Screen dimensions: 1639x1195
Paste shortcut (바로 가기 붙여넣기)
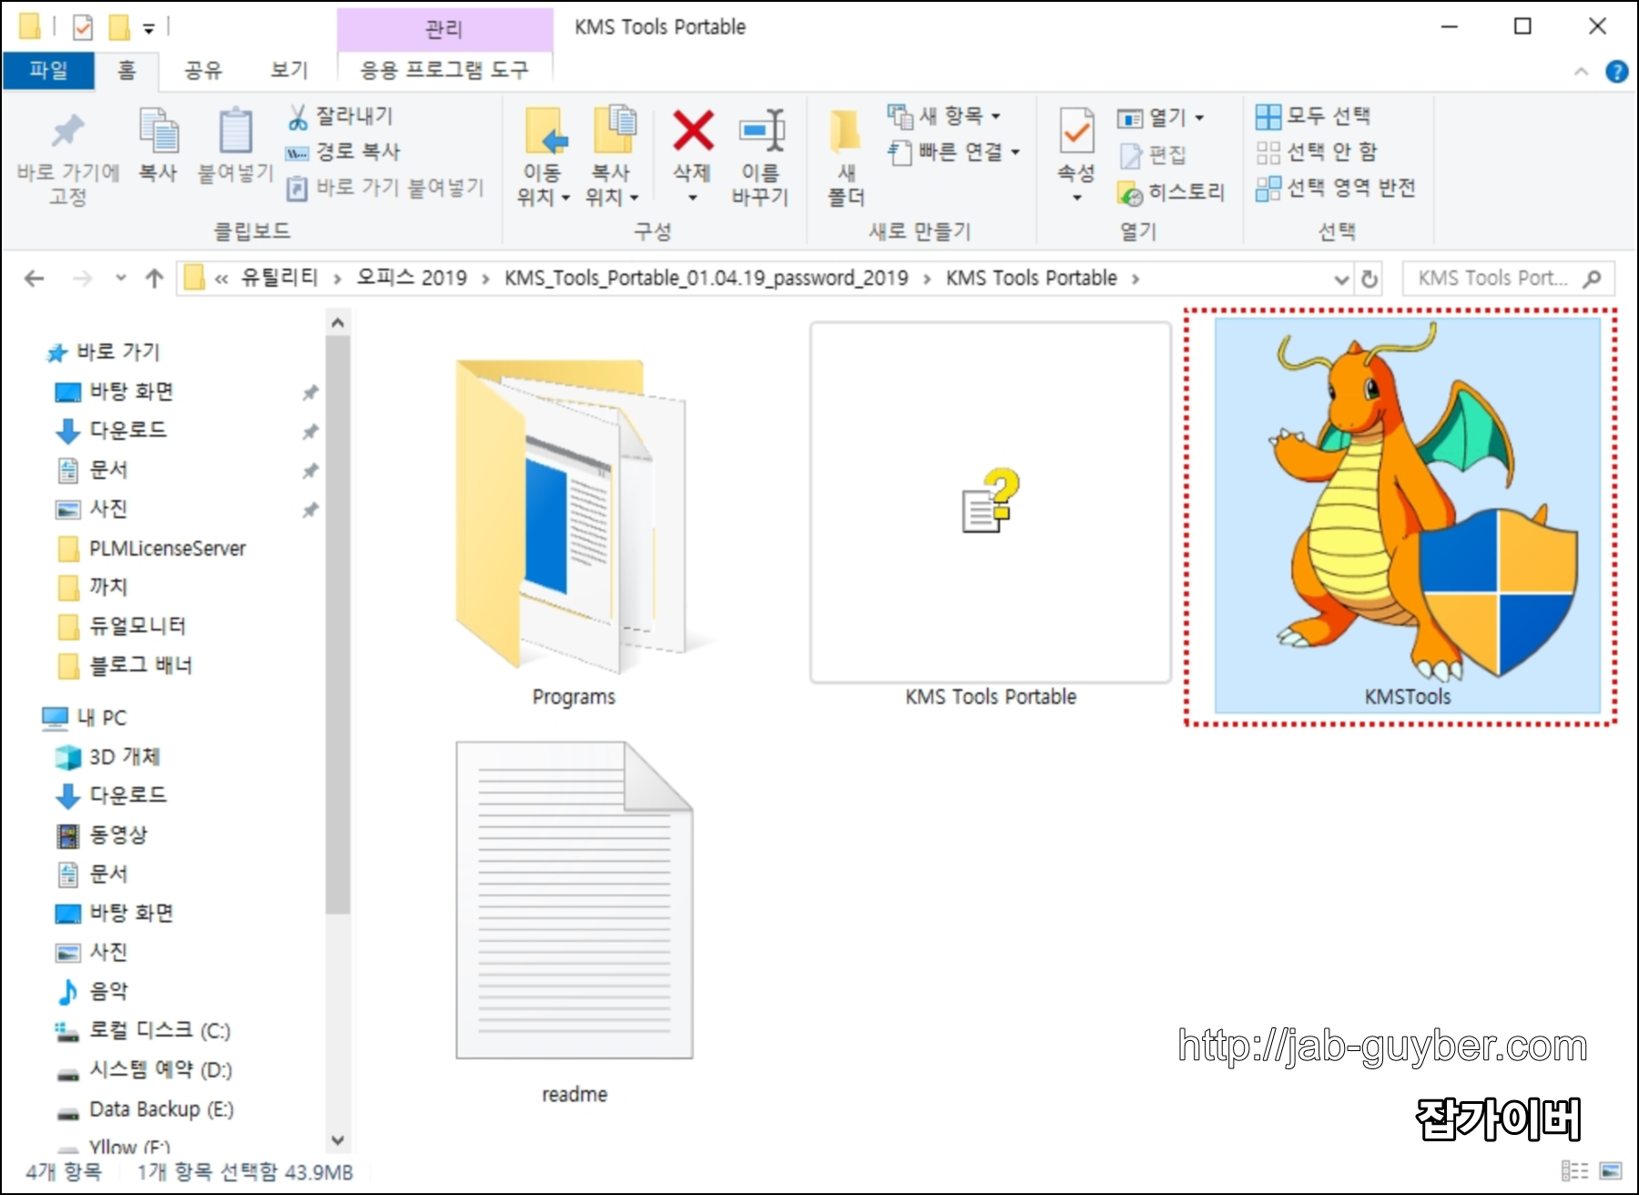point(385,188)
